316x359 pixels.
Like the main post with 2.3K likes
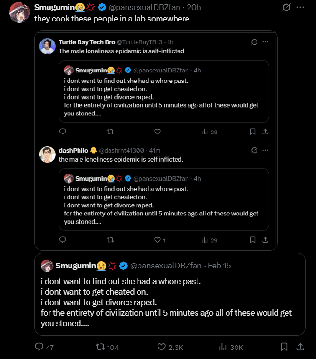coord(161,347)
